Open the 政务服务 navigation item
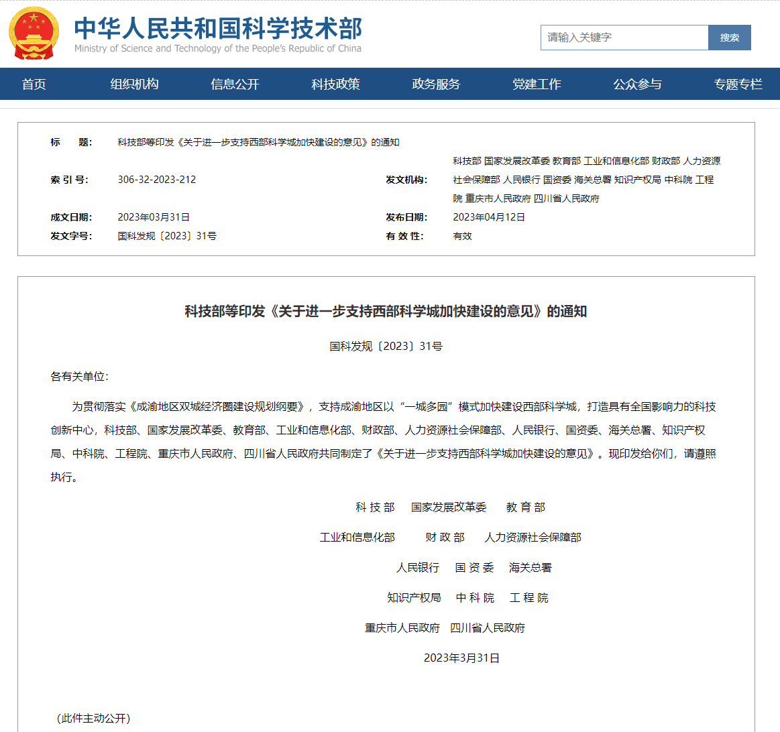Screen dimensions: 780x732 tap(436, 84)
